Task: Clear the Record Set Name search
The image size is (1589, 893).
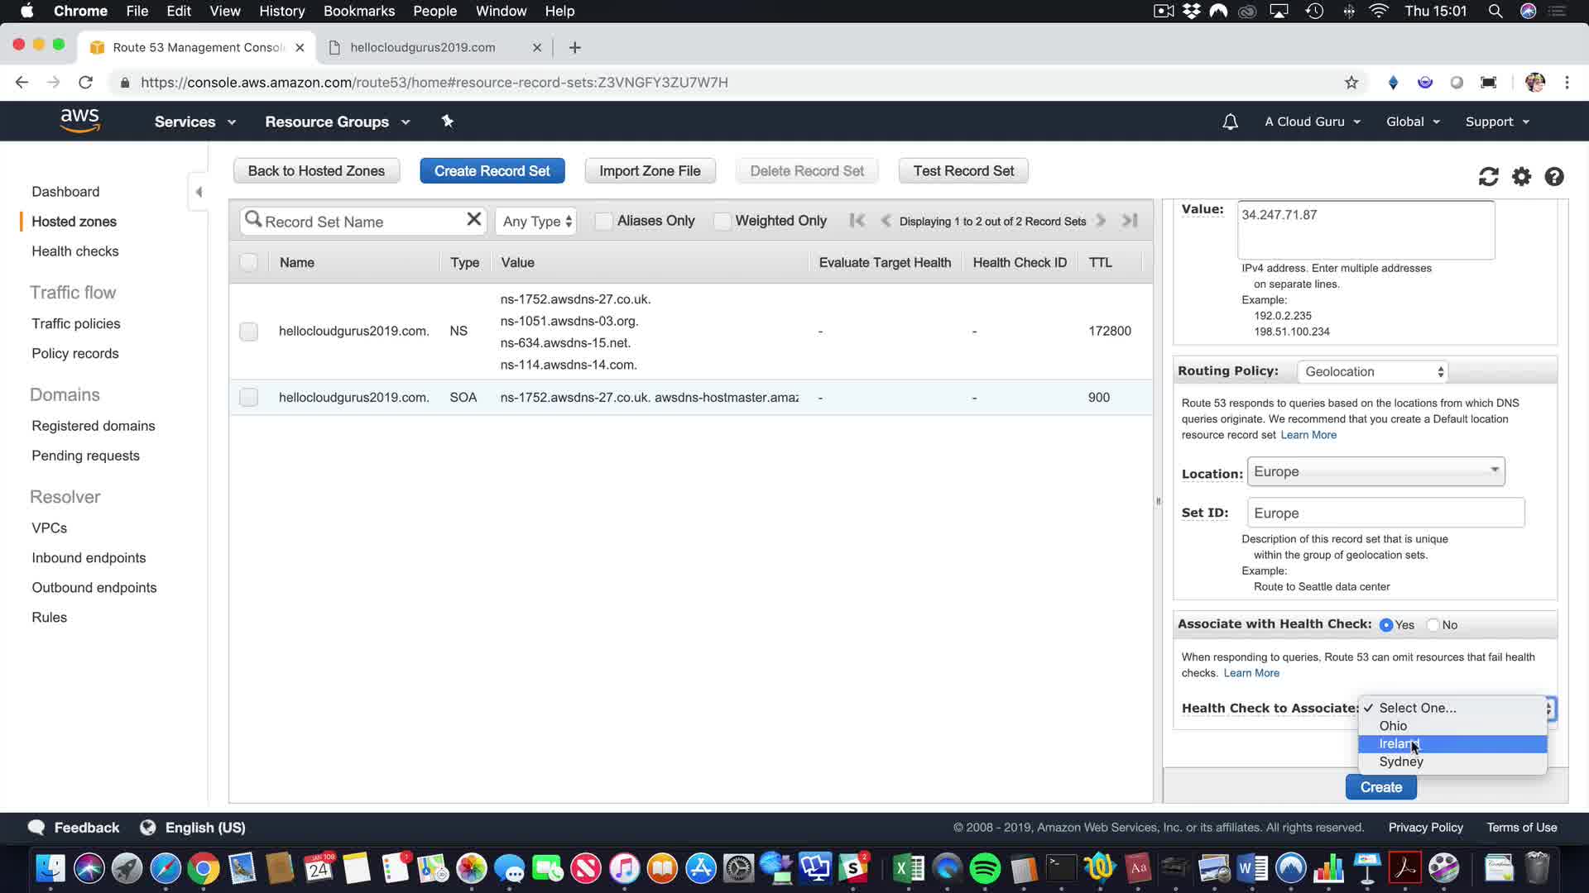Action: tap(473, 219)
